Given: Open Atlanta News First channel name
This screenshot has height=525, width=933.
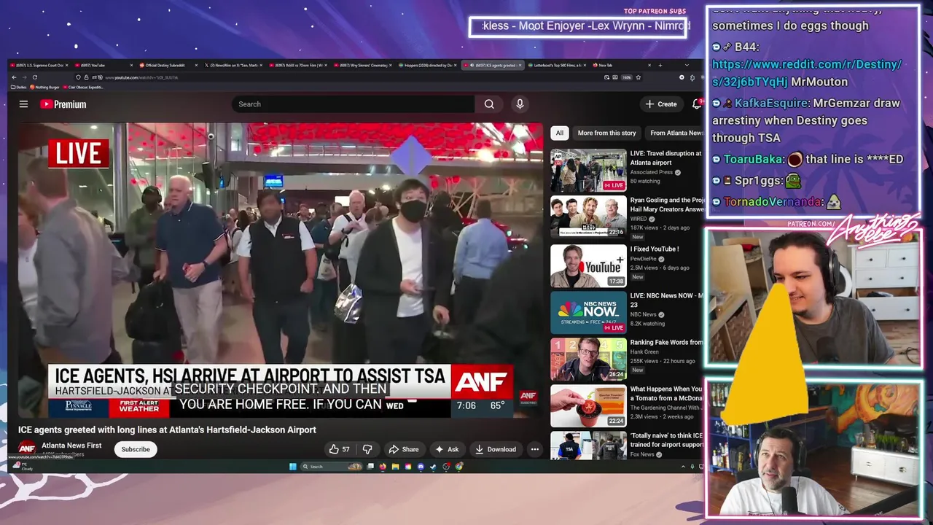Looking at the screenshot, I should 71,446.
